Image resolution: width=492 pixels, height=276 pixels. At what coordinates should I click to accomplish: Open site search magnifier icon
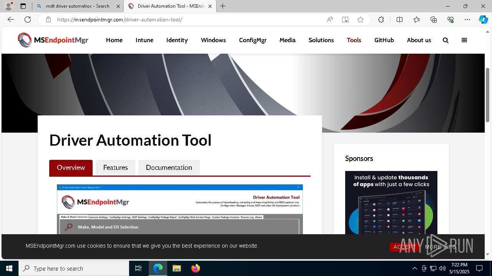[x=445, y=40]
